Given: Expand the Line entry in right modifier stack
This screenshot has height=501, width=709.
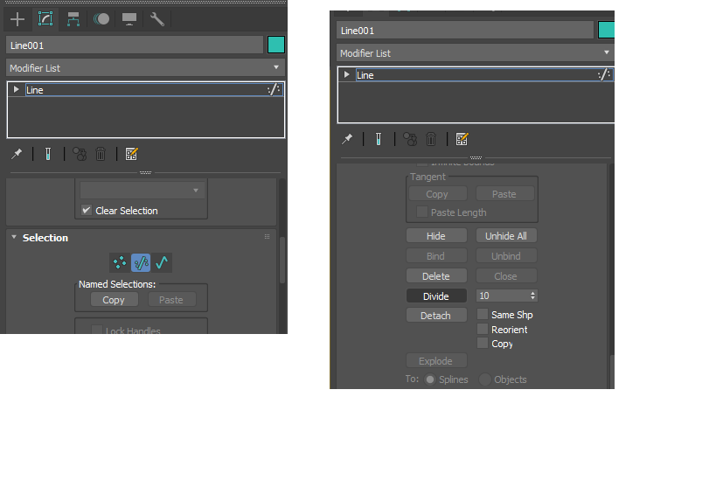Looking at the screenshot, I should 346,74.
